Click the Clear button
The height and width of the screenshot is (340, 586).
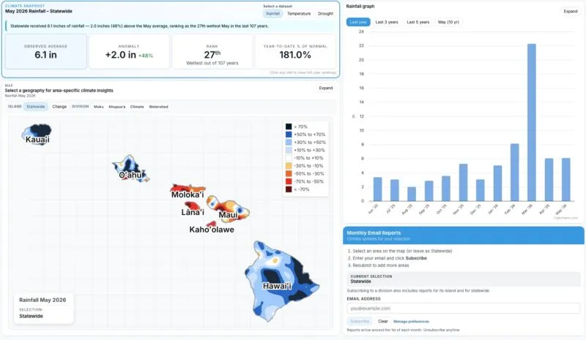tap(382, 321)
